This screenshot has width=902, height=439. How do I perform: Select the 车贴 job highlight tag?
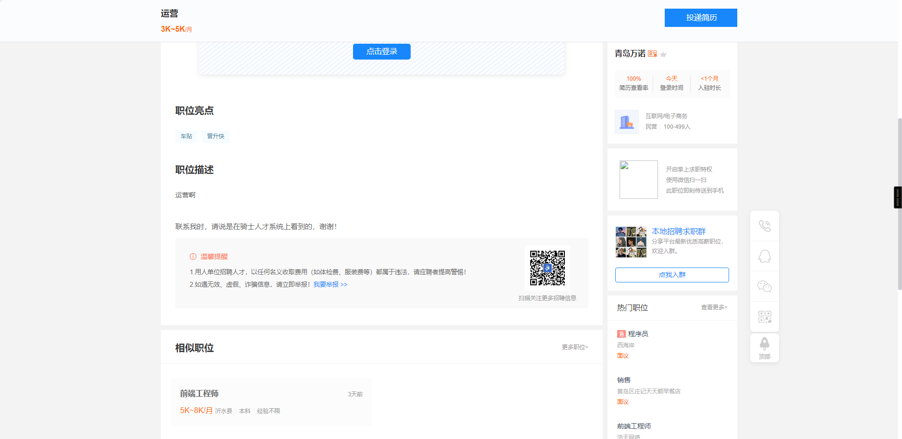(186, 136)
